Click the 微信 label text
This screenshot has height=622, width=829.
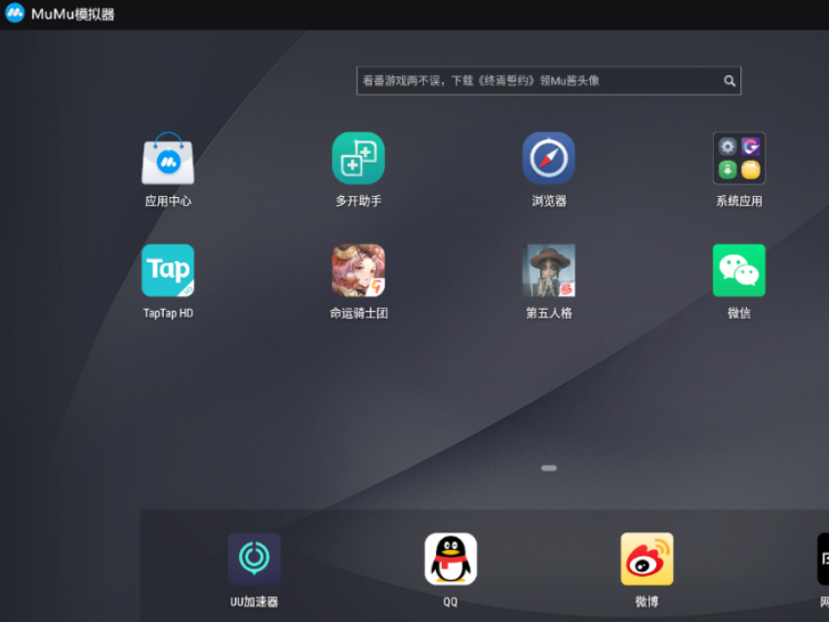[x=739, y=313]
